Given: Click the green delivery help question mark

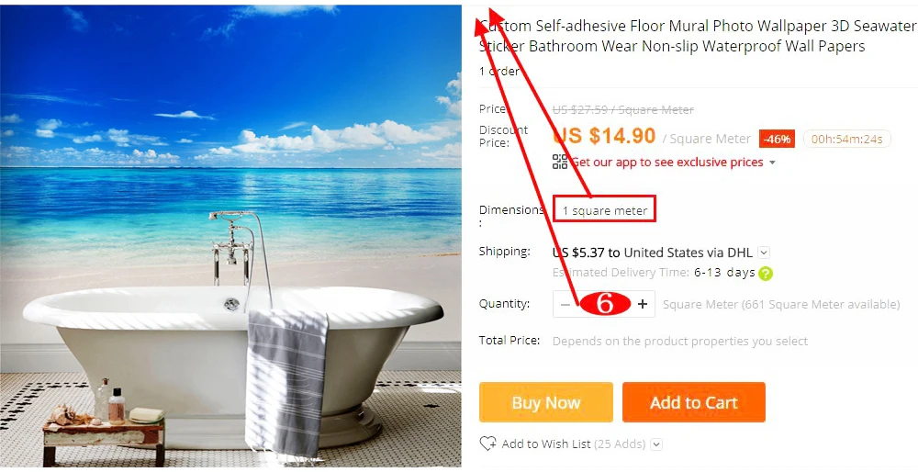Looking at the screenshot, I should (766, 274).
